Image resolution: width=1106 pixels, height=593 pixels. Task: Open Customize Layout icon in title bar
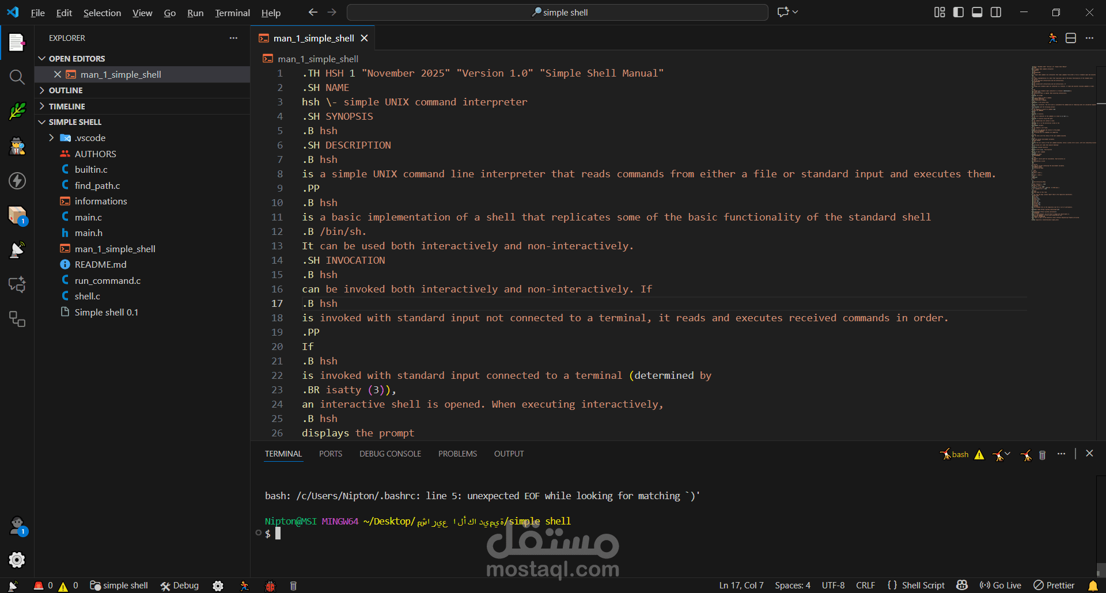coord(940,12)
